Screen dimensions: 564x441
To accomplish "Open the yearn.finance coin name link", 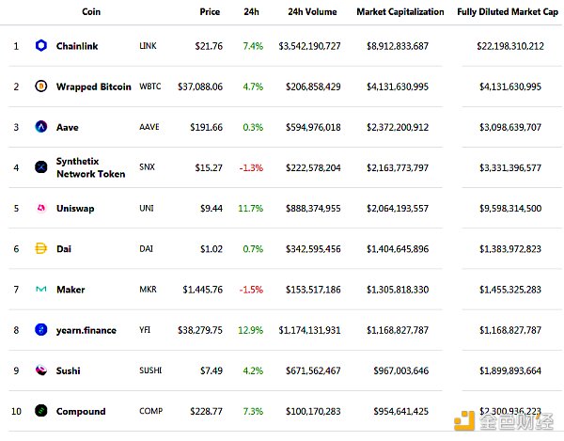I will coord(86,330).
